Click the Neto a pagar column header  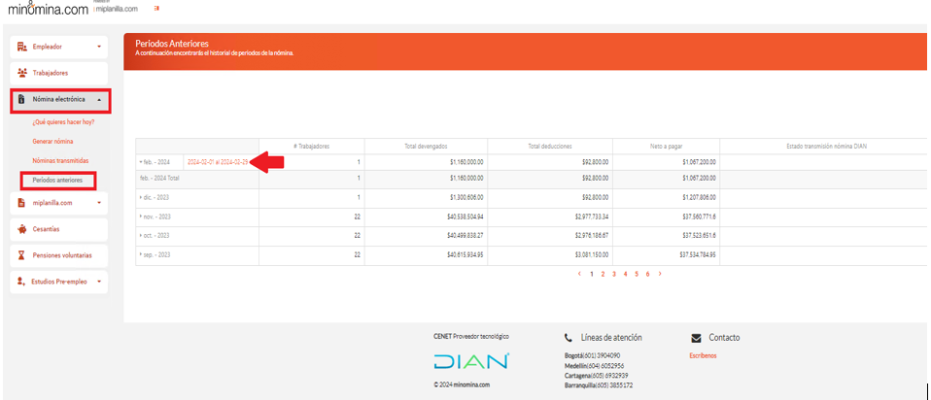[x=667, y=146]
